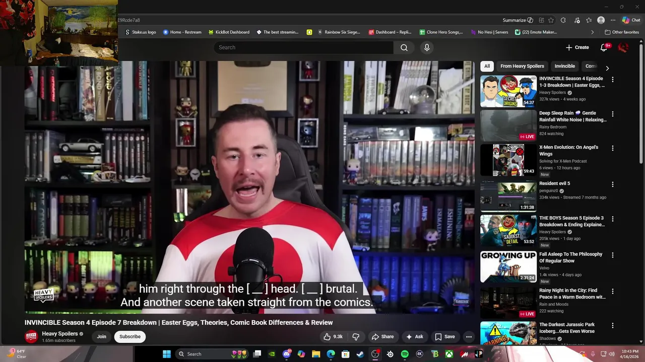
Task: Click the Create button
Action: (577, 47)
